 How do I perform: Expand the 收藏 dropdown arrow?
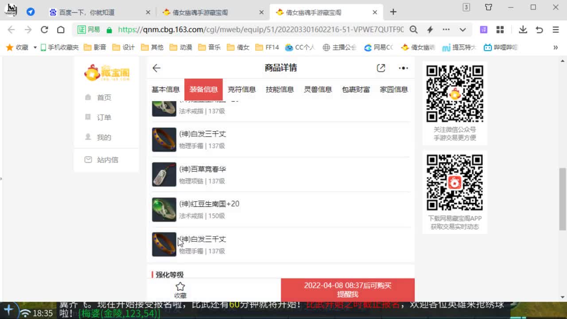click(x=35, y=47)
